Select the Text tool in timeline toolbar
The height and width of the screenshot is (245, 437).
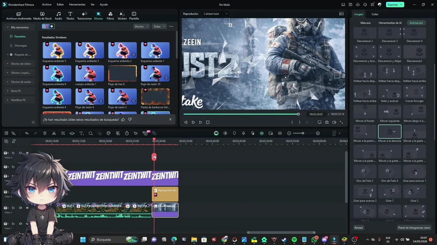coord(81,133)
